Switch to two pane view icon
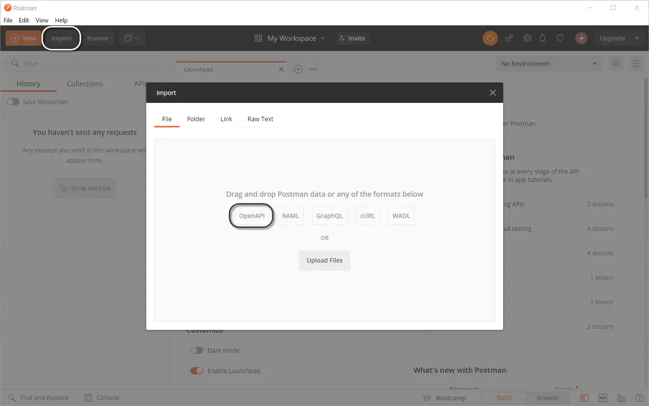This screenshot has height=406, width=649. coord(603,398)
